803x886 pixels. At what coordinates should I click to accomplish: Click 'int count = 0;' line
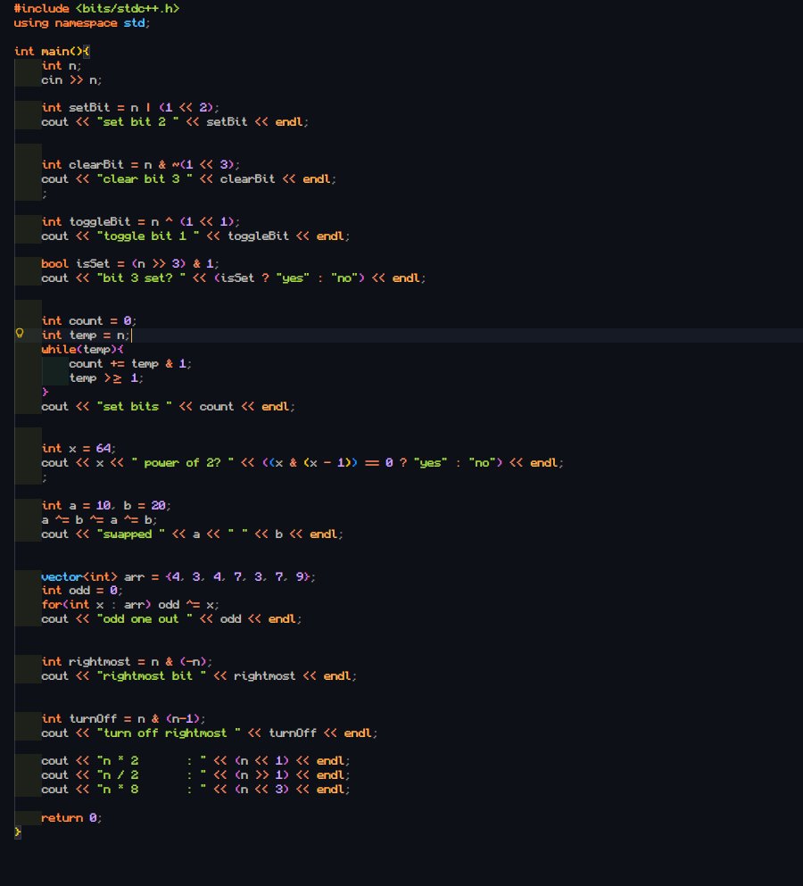click(88, 321)
